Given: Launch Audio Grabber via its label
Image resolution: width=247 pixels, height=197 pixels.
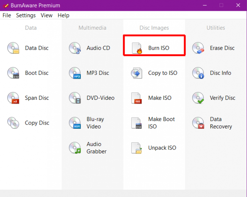Looking at the screenshot, I should [96, 148].
